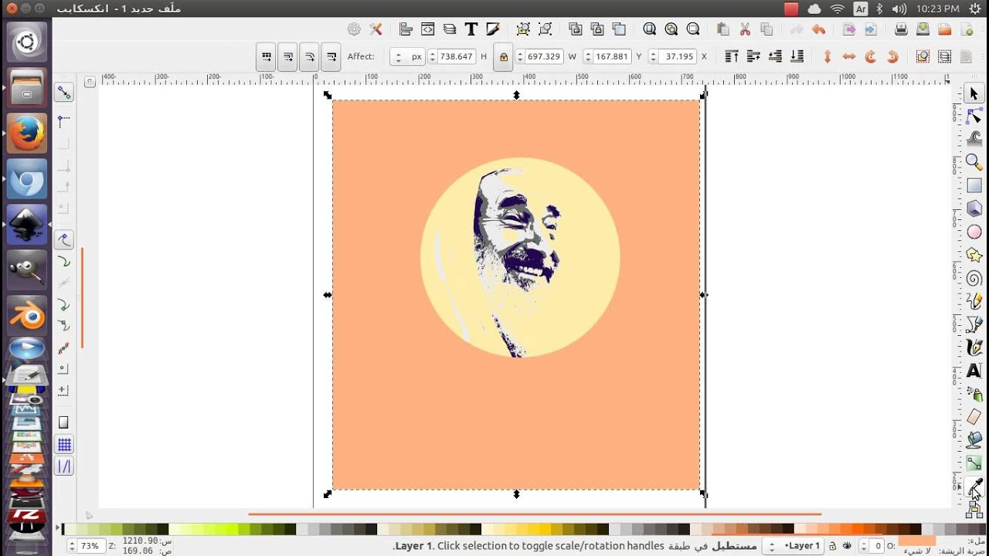
Task: Select the Tweak tool
Action: [974, 139]
